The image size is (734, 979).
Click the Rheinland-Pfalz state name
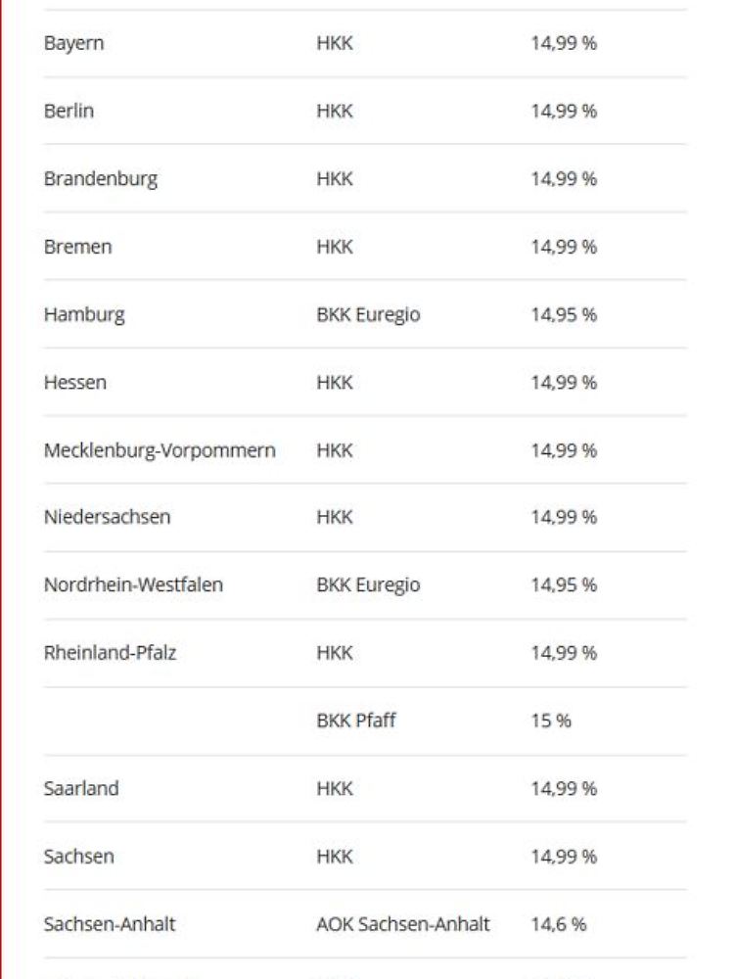[110, 653]
